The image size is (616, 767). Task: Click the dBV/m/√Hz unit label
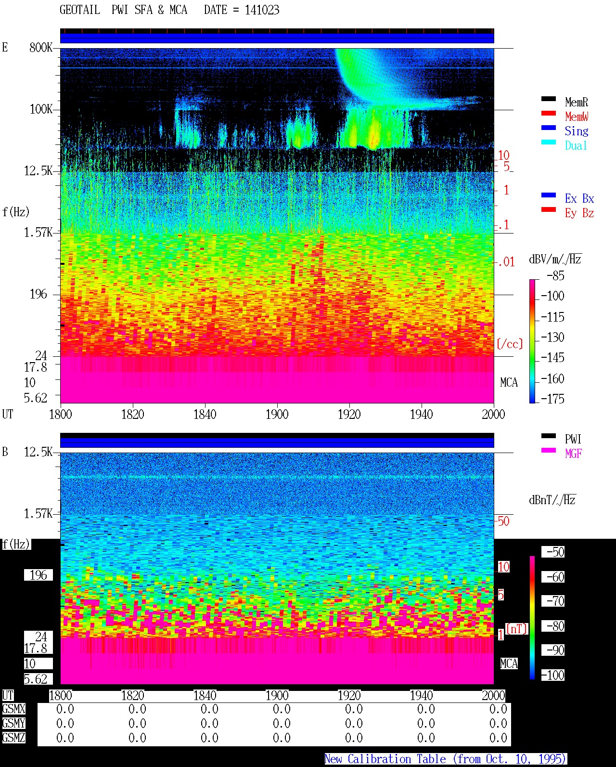[555, 259]
